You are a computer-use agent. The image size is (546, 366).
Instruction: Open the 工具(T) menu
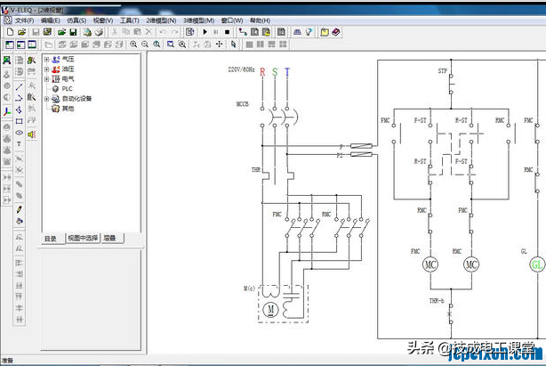pos(130,20)
